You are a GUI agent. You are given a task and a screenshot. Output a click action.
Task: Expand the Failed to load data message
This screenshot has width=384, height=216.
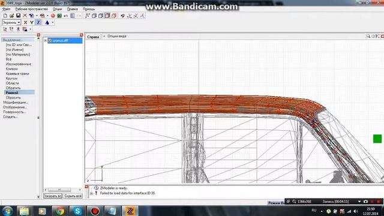[91, 193]
